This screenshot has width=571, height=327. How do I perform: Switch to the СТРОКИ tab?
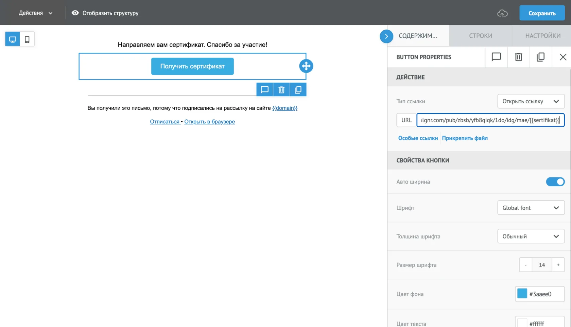pyautogui.click(x=481, y=36)
